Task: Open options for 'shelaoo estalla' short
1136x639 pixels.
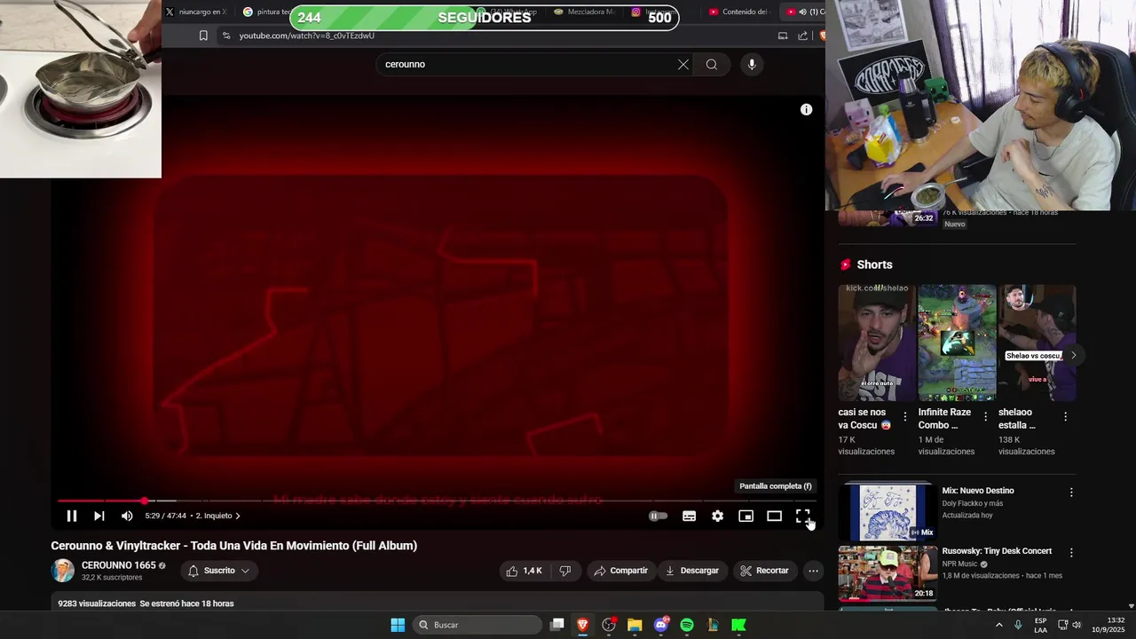Action: tap(1065, 416)
